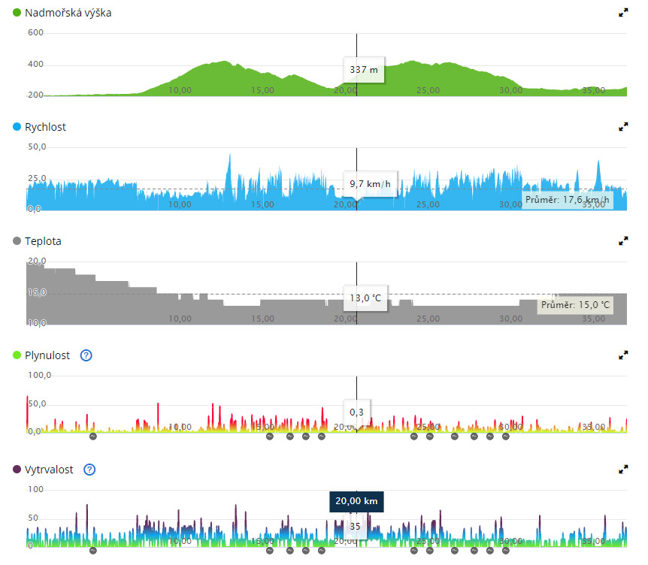Click the Průměr: 17,6 km/h label
The height and width of the screenshot is (565, 648).
pyautogui.click(x=568, y=200)
